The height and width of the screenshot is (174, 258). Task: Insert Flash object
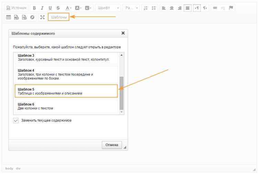pos(32,17)
